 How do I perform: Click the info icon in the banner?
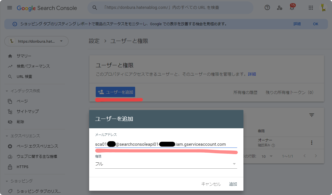tap(15, 24)
